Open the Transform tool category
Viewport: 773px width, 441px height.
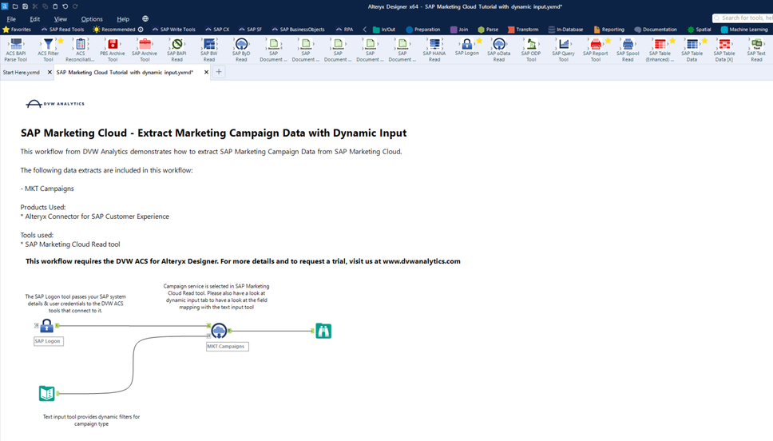tap(523, 30)
